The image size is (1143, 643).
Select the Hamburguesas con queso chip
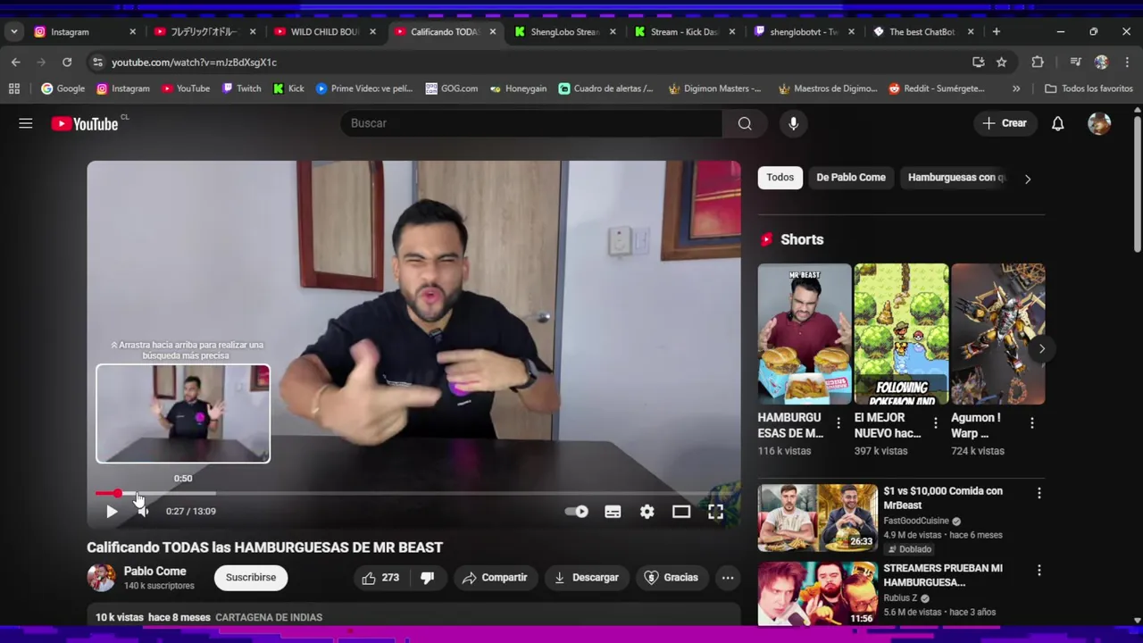pyautogui.click(x=955, y=178)
